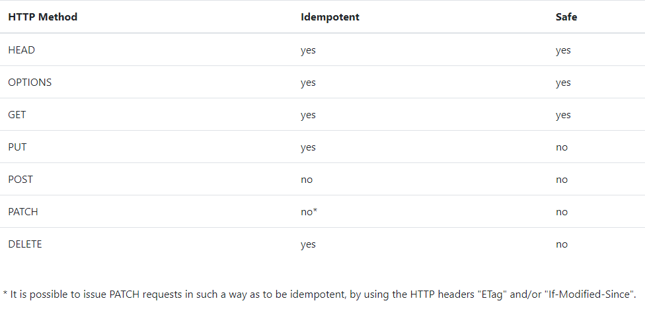Click the Safe column header
Viewport: 645px width, 309px height.
[x=566, y=17]
